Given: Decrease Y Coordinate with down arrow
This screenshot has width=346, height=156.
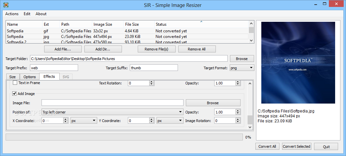Looking at the screenshot, I should 152,122.
